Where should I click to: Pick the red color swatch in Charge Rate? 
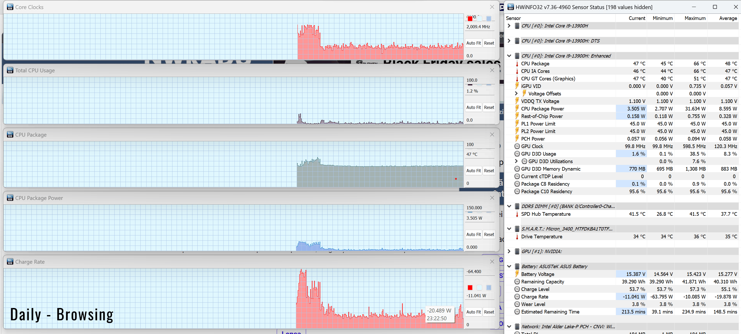coord(470,288)
